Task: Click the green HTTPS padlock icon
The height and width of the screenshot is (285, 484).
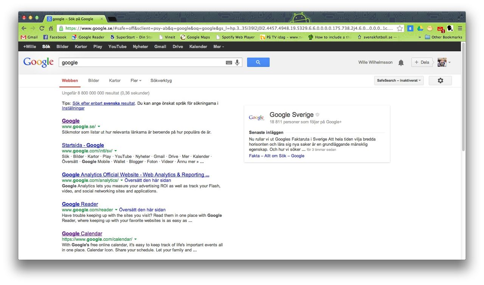Action: click(x=61, y=28)
